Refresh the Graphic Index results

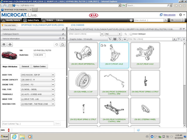point(110,39)
